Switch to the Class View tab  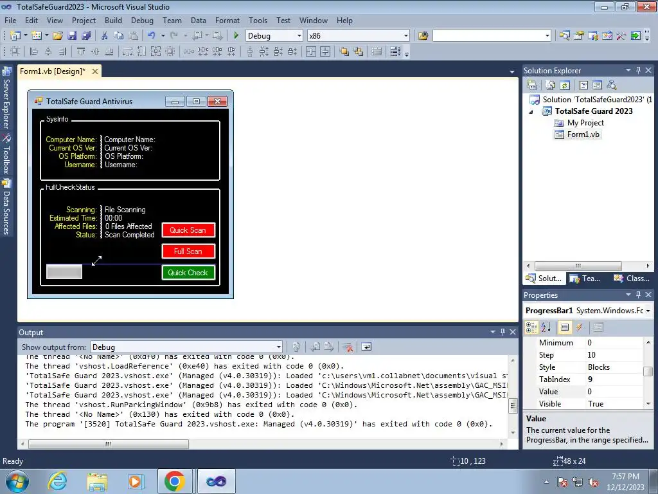pyautogui.click(x=632, y=279)
